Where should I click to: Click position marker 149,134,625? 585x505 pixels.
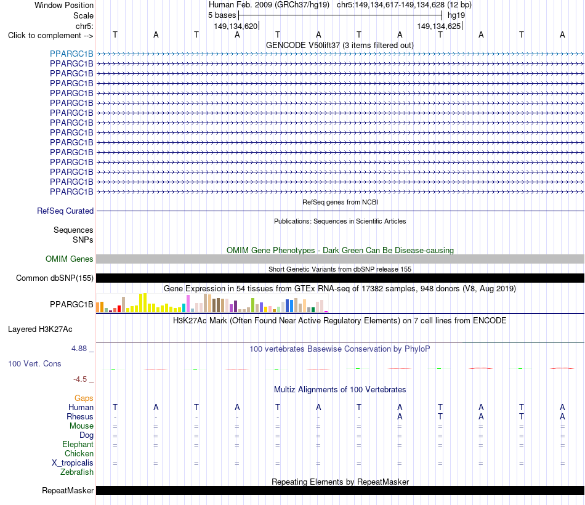(438, 26)
